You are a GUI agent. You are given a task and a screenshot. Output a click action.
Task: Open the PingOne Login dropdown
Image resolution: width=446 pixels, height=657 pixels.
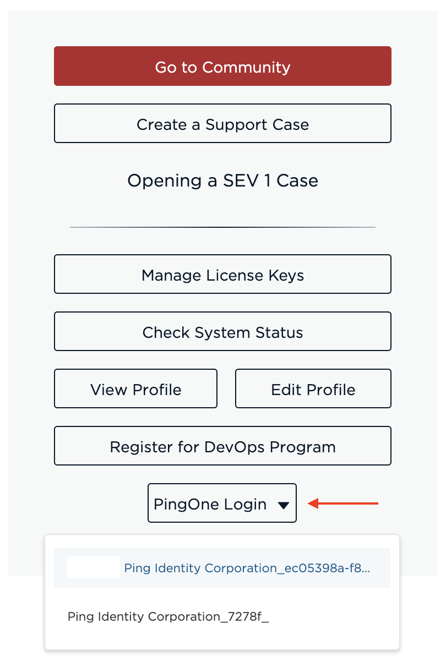222,502
